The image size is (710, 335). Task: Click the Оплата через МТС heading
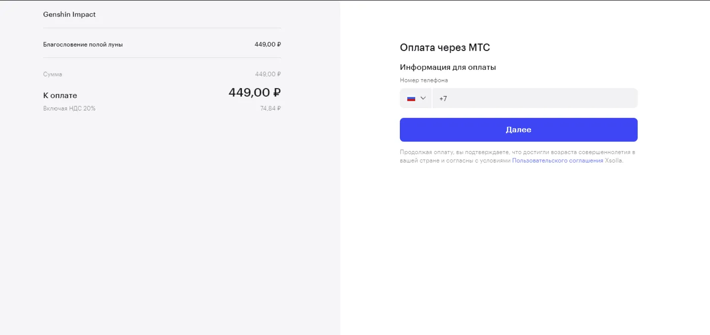(x=445, y=48)
